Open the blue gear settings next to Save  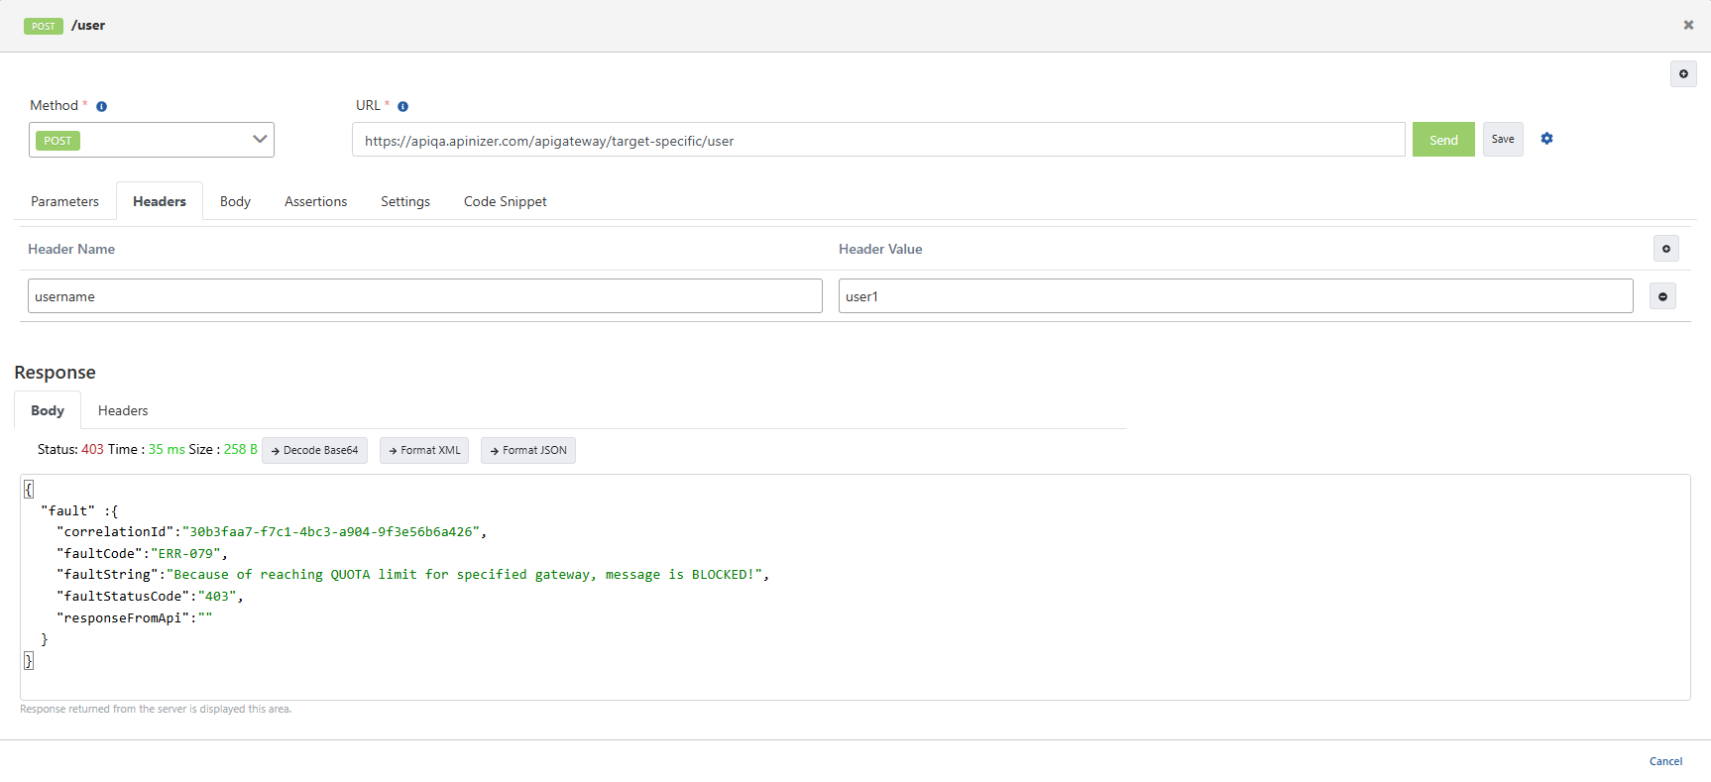(1546, 139)
